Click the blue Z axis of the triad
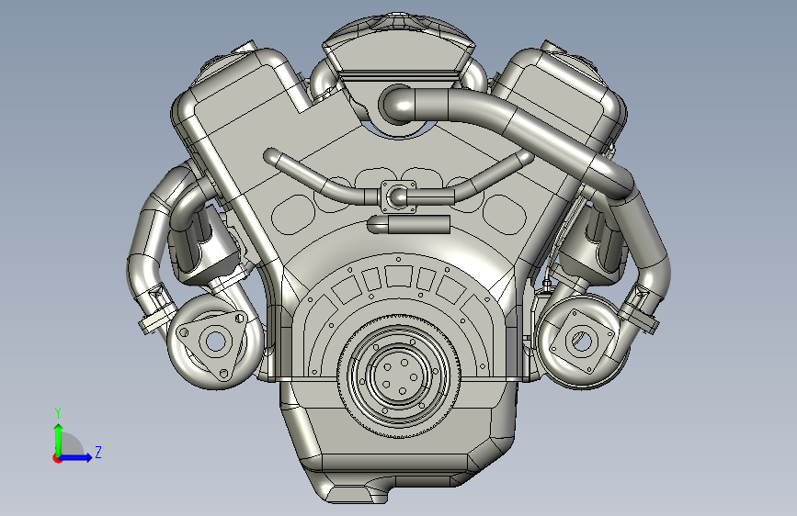The height and width of the screenshot is (516, 797). [x=76, y=457]
